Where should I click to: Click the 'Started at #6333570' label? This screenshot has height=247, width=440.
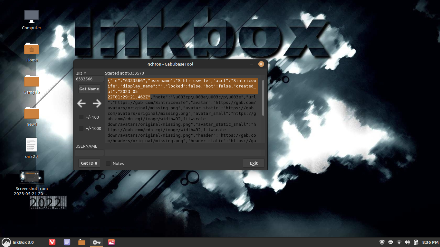click(x=124, y=73)
